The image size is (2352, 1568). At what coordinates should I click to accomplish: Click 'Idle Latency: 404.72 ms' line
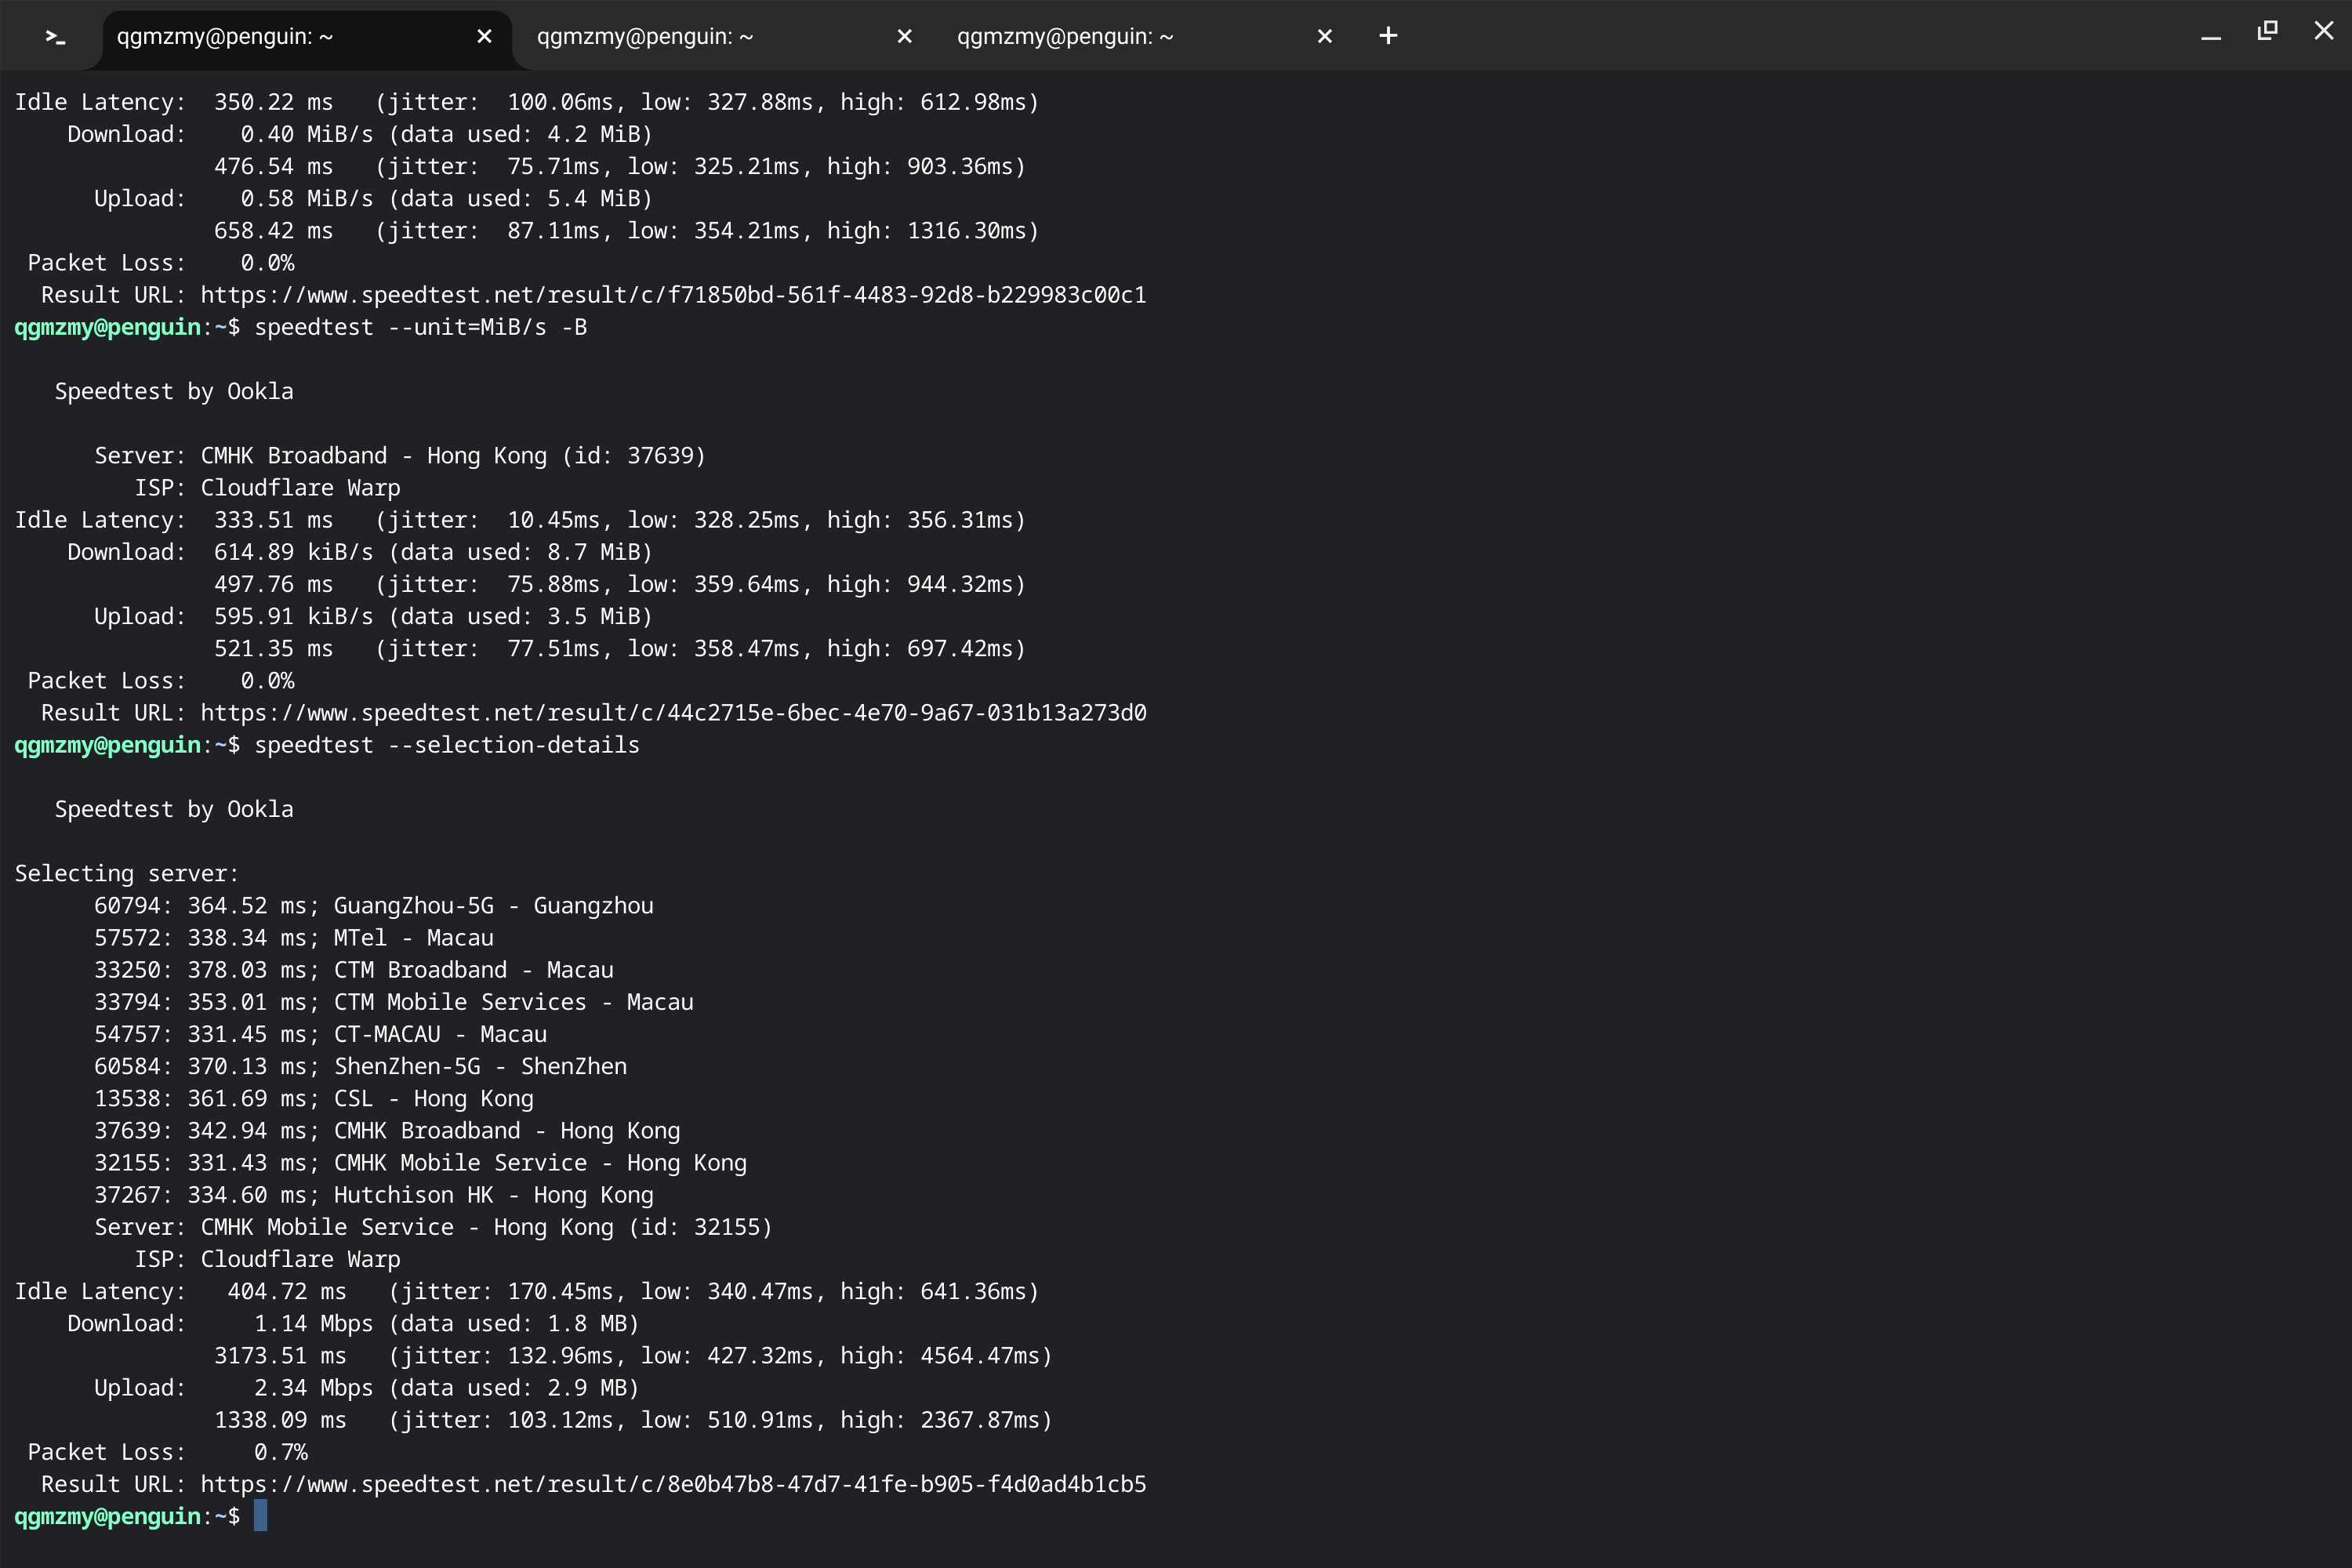coord(527,1292)
